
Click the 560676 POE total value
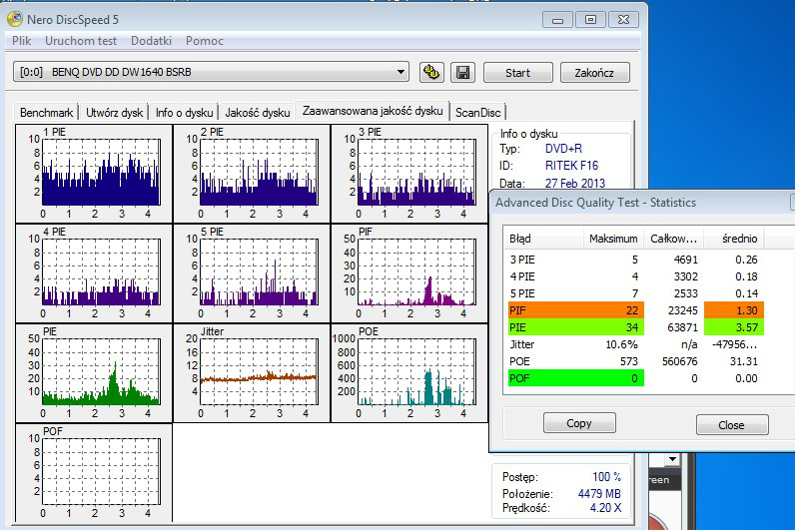point(680,361)
